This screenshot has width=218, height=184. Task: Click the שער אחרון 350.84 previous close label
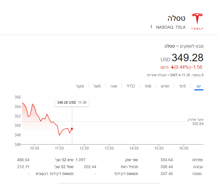(x=196, y=122)
